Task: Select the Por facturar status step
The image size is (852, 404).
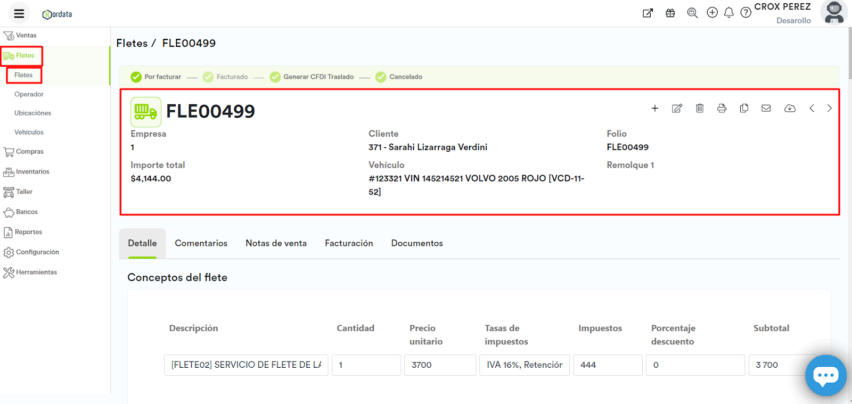Action: (x=156, y=77)
